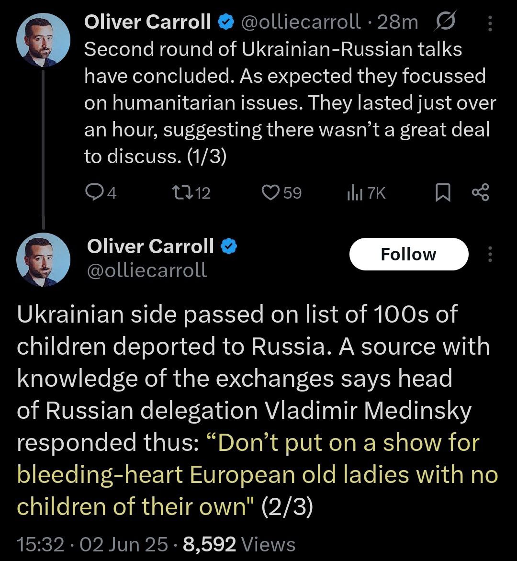This screenshot has width=517, height=561.
Task: Open three-dot menu on first tweet
Action: pos(490,22)
